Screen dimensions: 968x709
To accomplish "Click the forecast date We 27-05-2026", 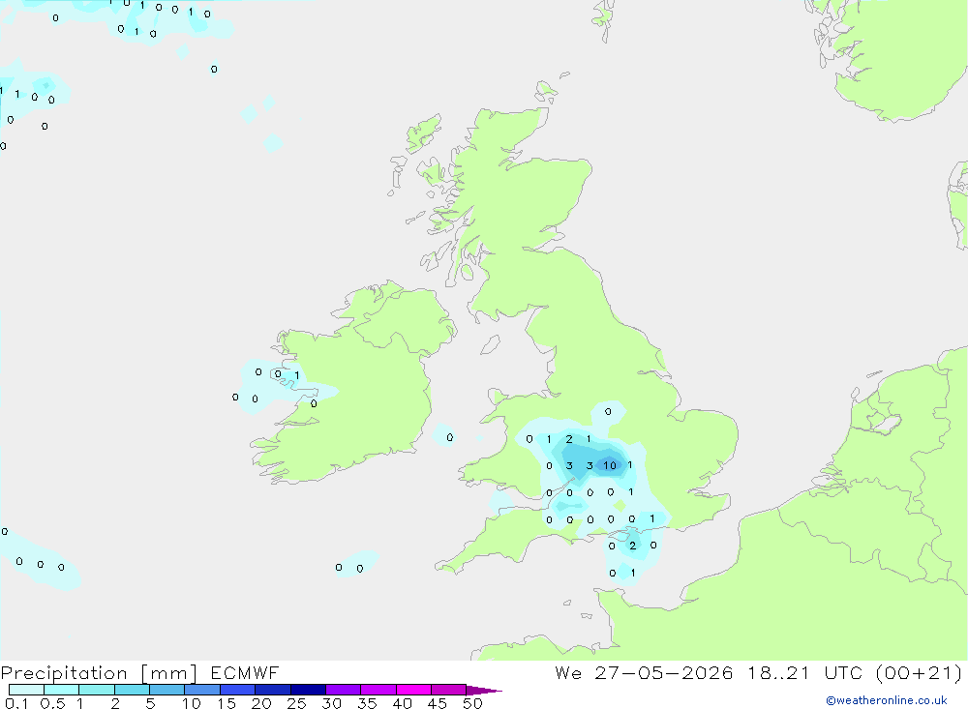I will click(x=644, y=672).
